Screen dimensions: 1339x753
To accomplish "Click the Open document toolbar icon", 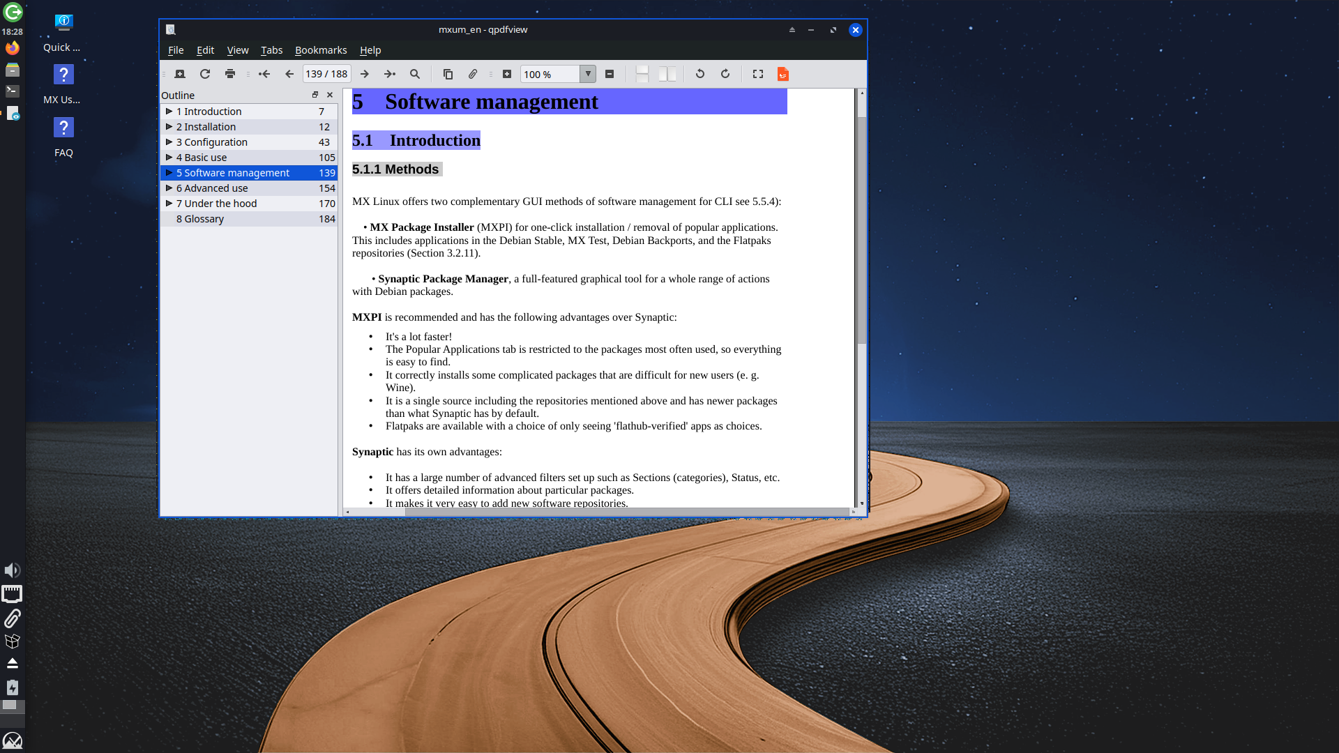I will 180,74.
